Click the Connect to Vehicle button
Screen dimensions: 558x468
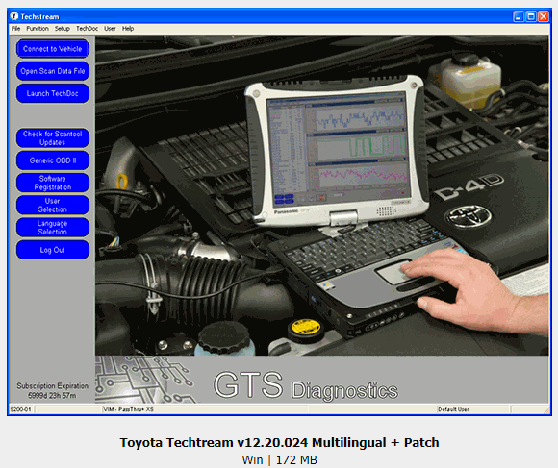(x=53, y=49)
